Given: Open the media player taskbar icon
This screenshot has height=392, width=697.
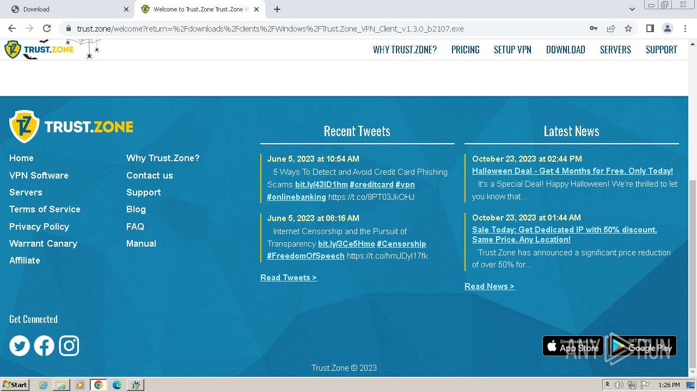Looking at the screenshot, I should pyautogui.click(x=80, y=385).
